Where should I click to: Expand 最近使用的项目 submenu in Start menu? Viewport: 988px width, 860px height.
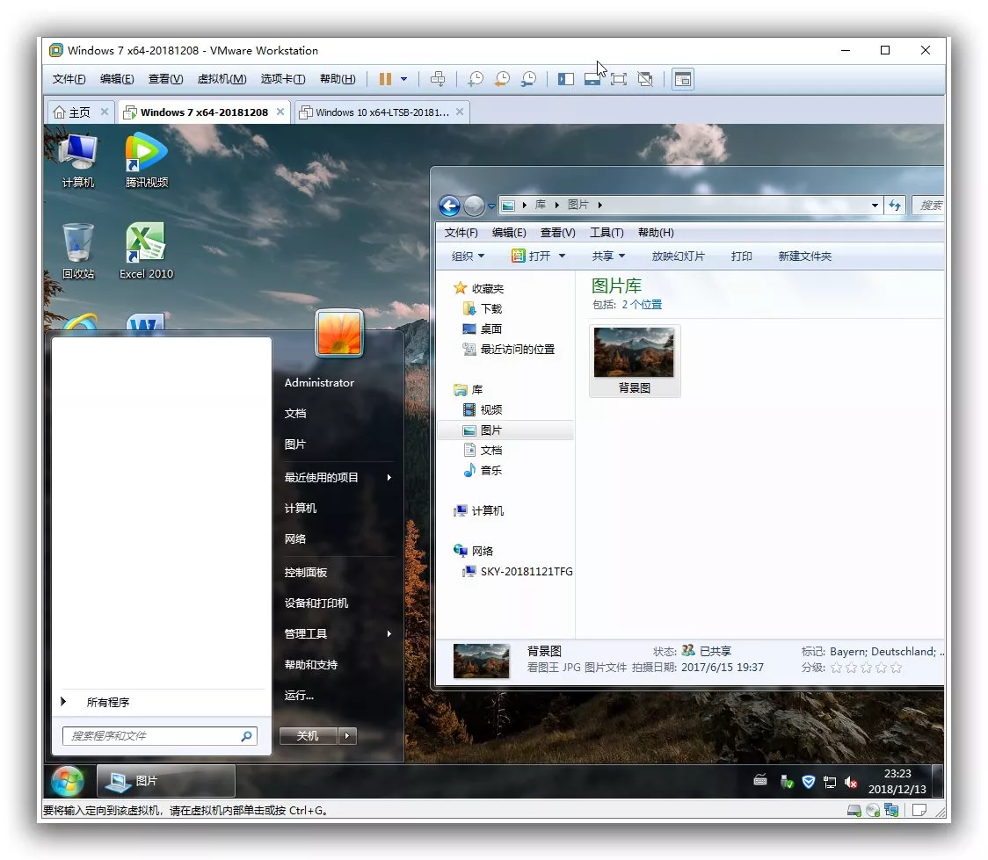pyautogui.click(x=338, y=477)
